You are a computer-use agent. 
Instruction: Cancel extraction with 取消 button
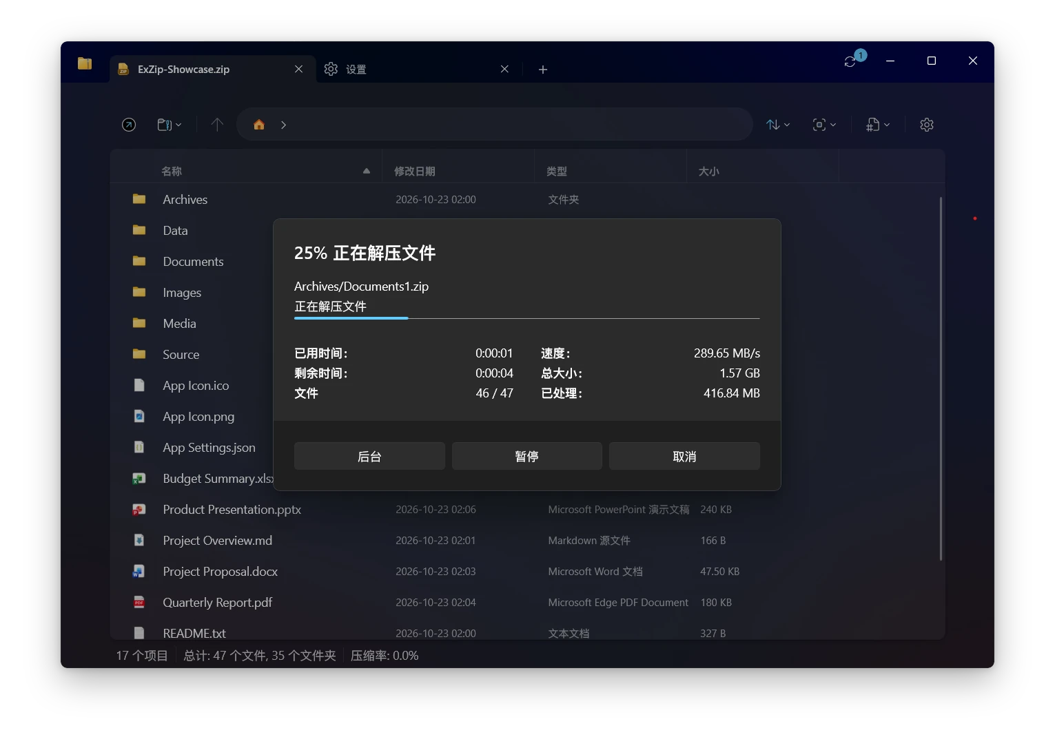(684, 456)
